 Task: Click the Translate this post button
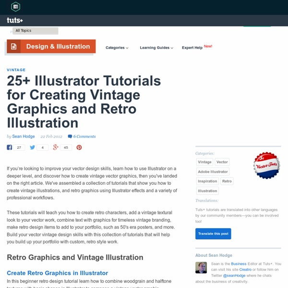(213, 234)
